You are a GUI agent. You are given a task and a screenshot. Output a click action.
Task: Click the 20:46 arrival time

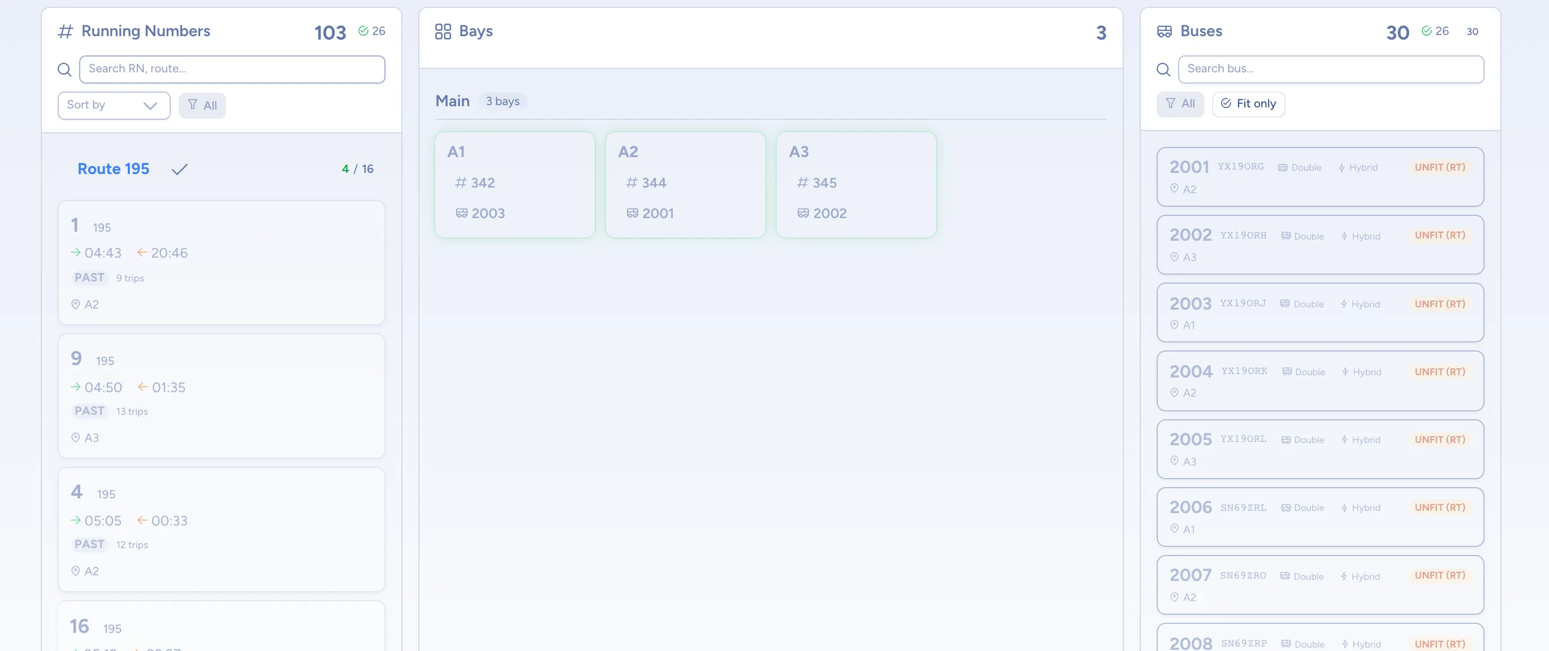pos(169,253)
